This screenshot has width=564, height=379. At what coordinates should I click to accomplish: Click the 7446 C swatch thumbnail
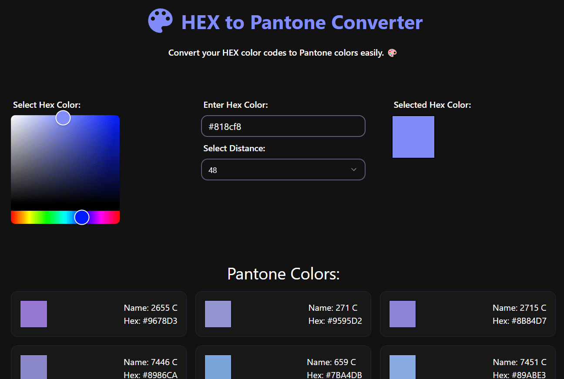(x=34, y=367)
